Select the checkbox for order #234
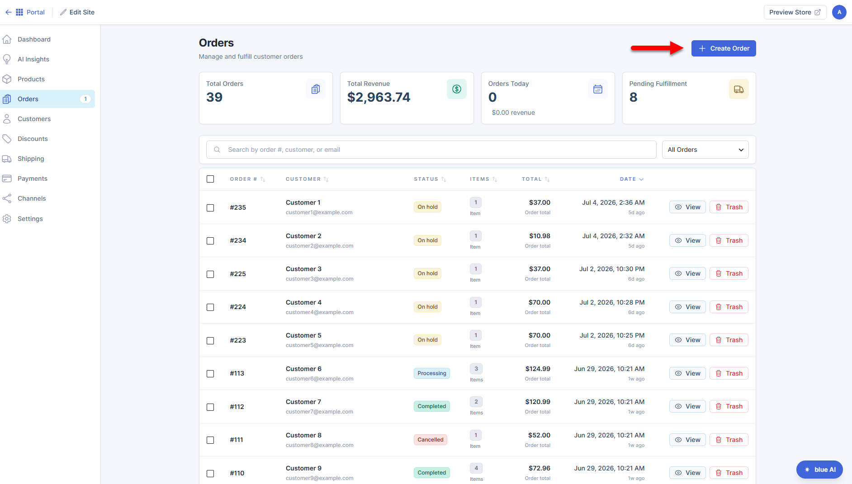This screenshot has width=852, height=484. click(x=210, y=241)
